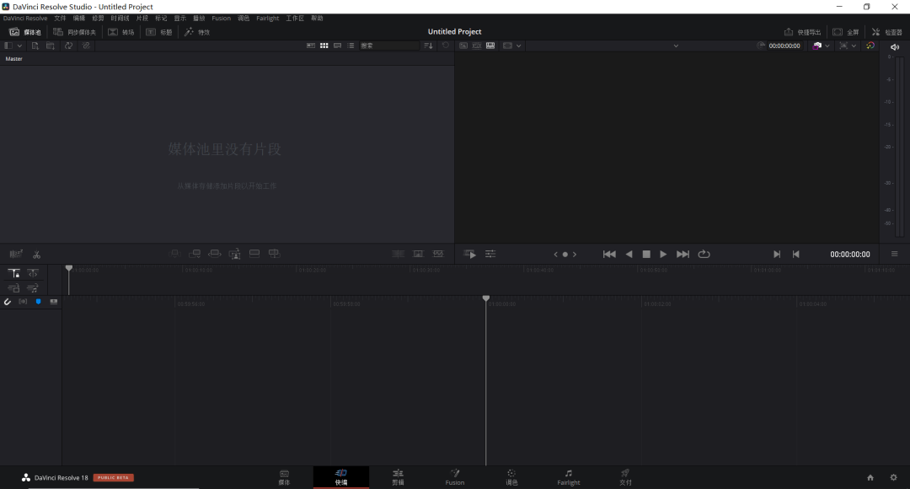
Task: Open the Inspector (检查器) panel
Action: point(886,32)
